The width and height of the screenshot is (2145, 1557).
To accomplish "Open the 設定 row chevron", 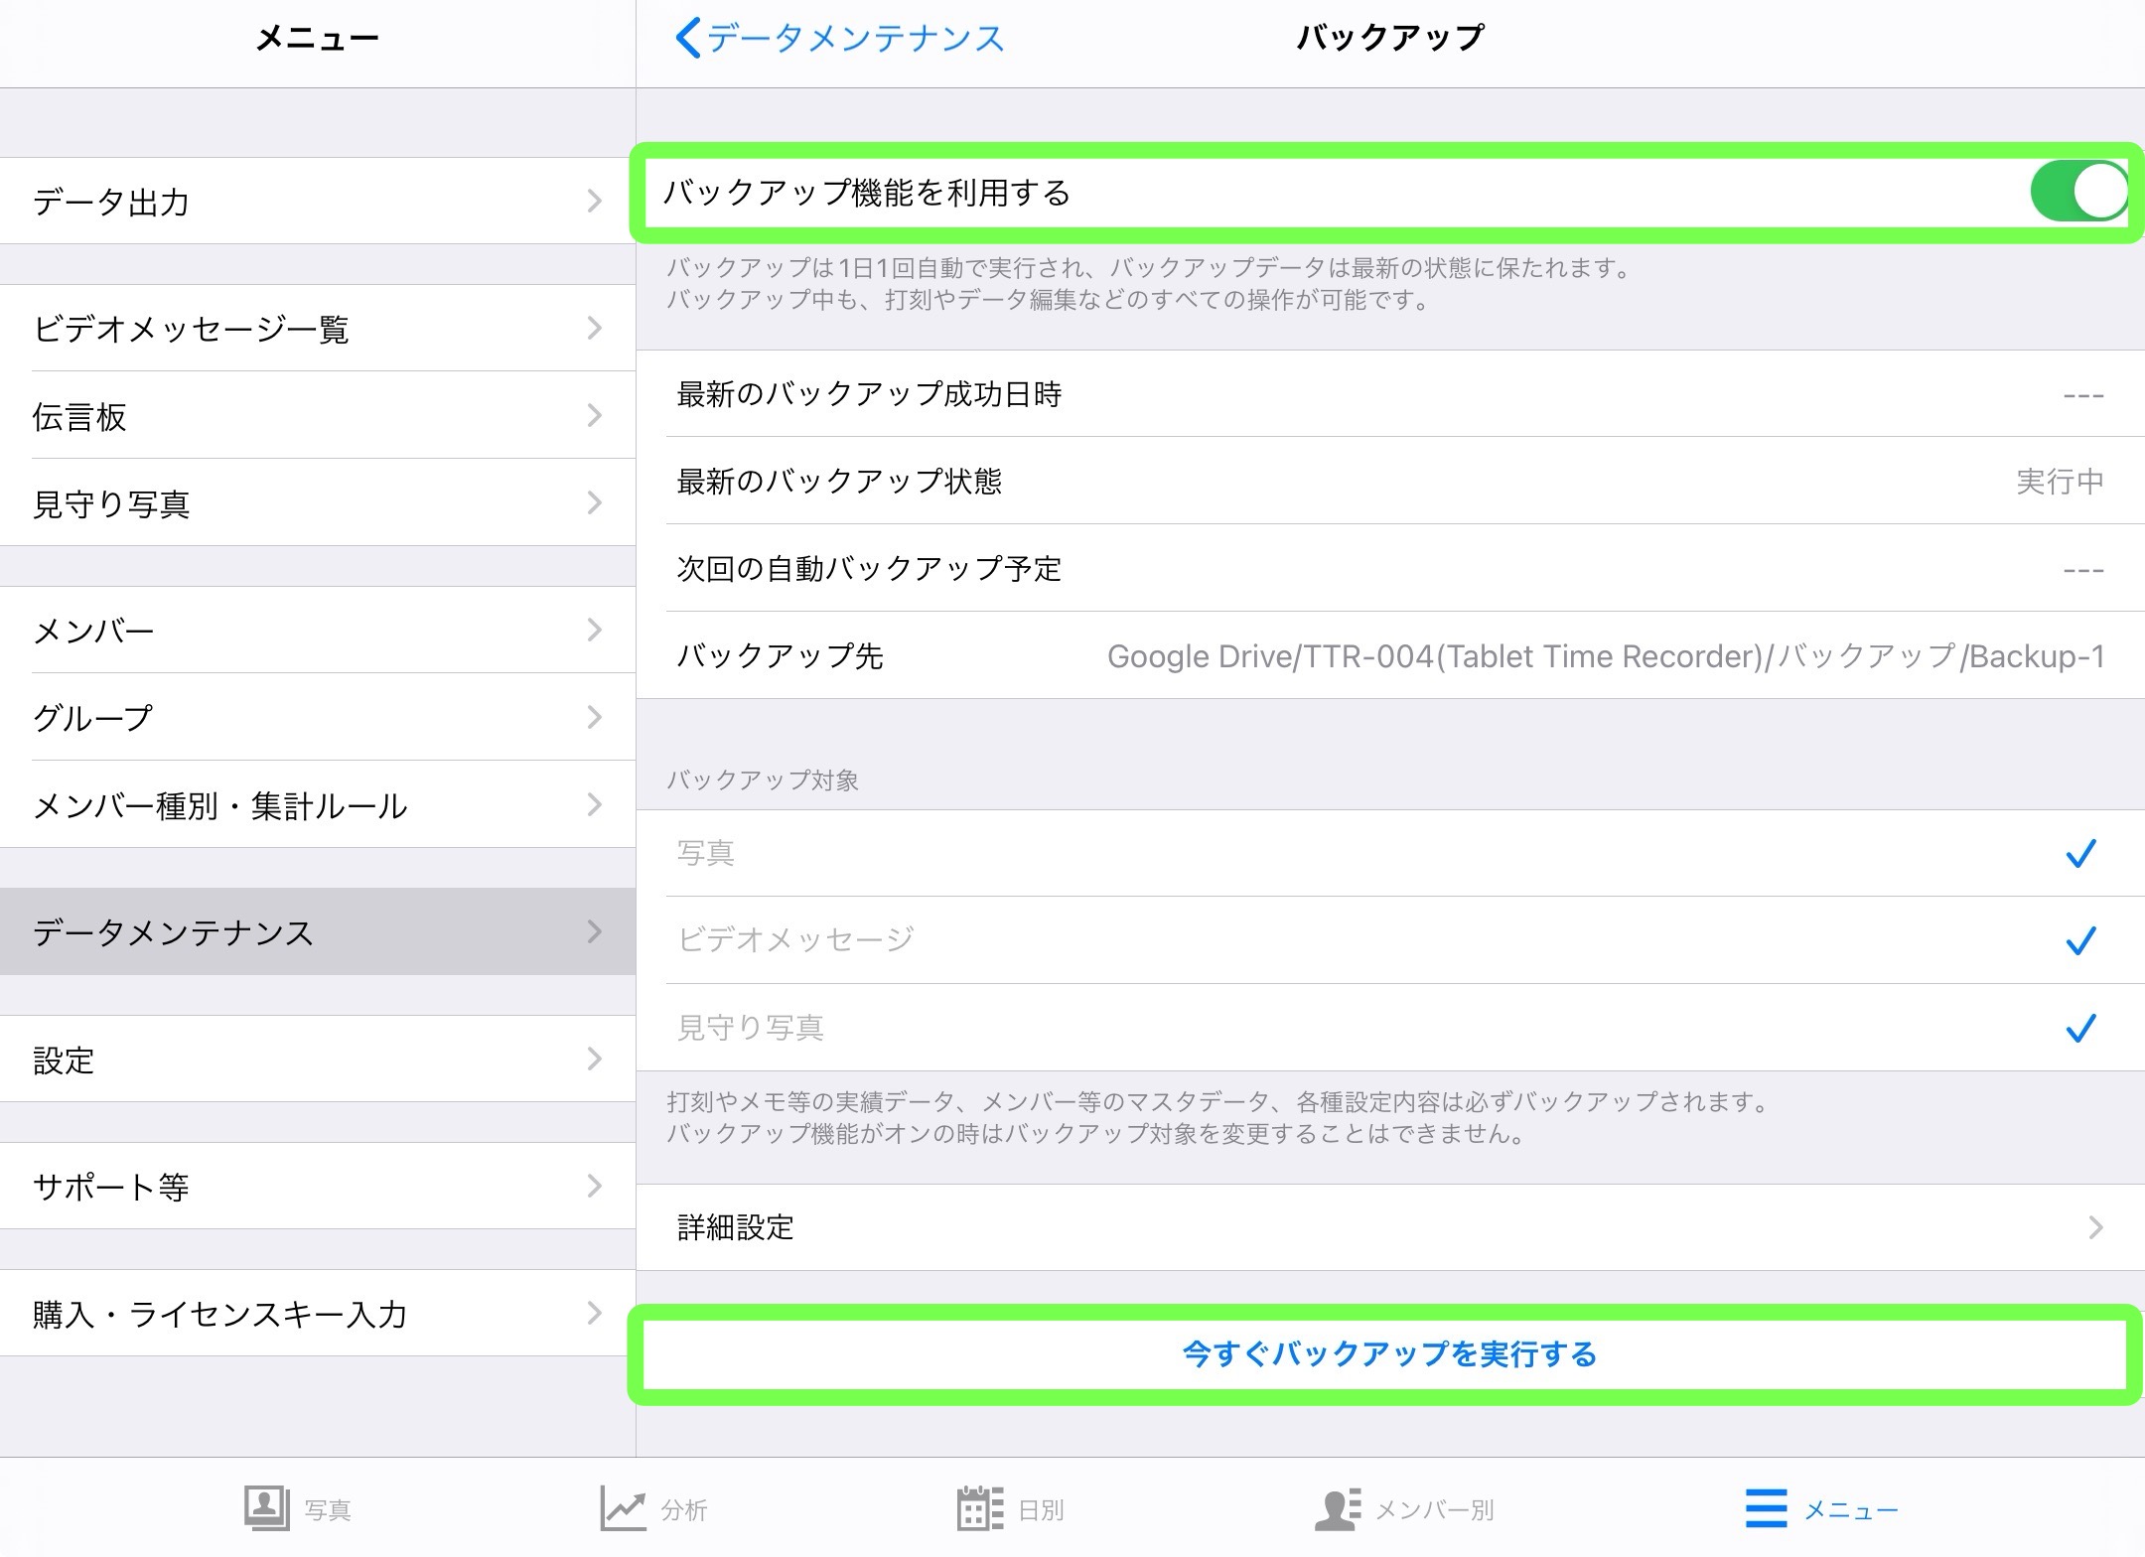I will point(594,1059).
